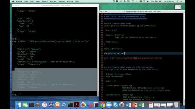This screenshot has width=195, height=109.
Task: Open the blue chat bubble app in the Dock
Action: click(64, 105)
